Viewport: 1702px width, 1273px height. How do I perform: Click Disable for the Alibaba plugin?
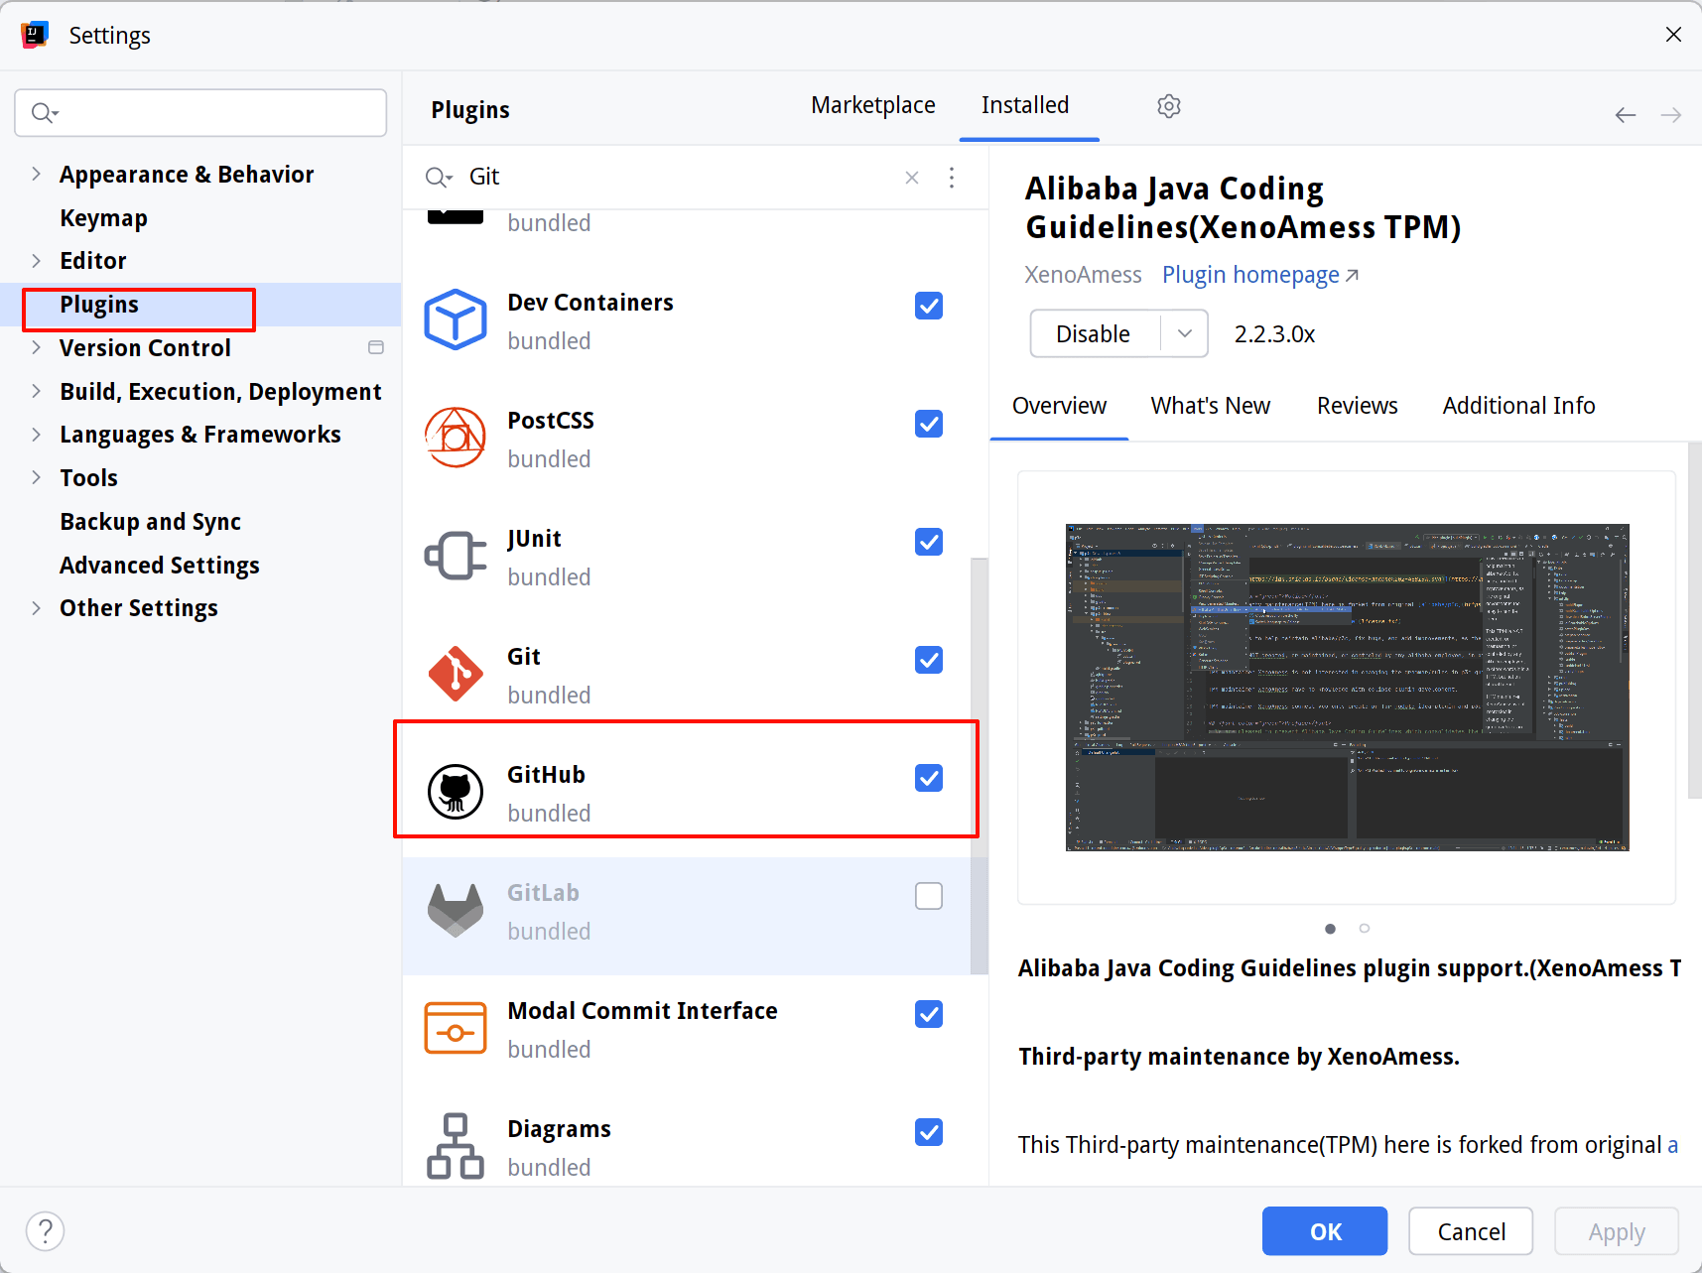pyautogui.click(x=1094, y=333)
